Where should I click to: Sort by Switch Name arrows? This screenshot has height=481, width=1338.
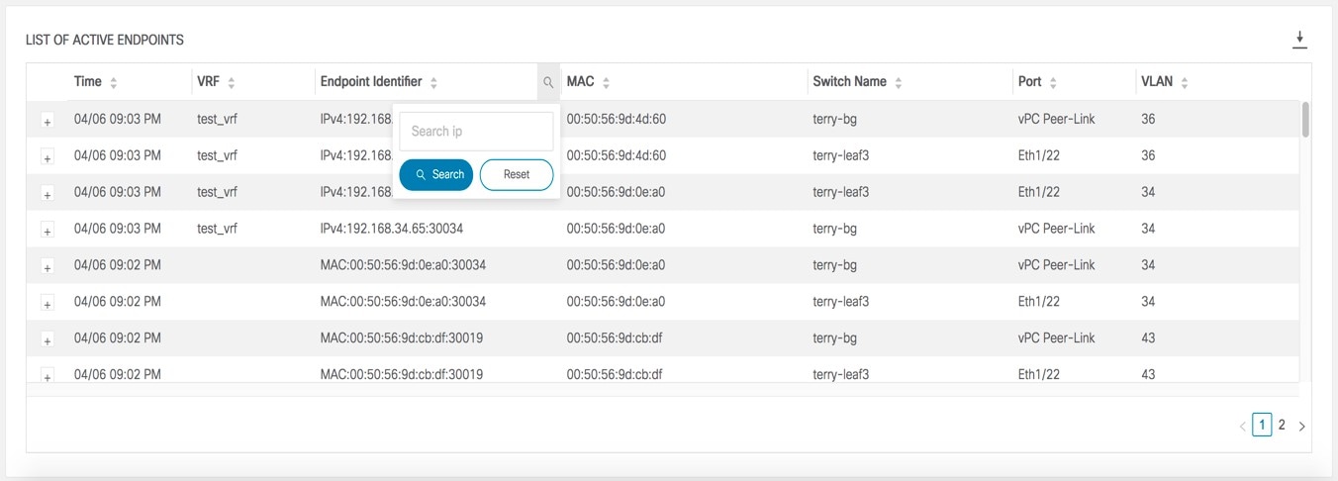(x=899, y=82)
